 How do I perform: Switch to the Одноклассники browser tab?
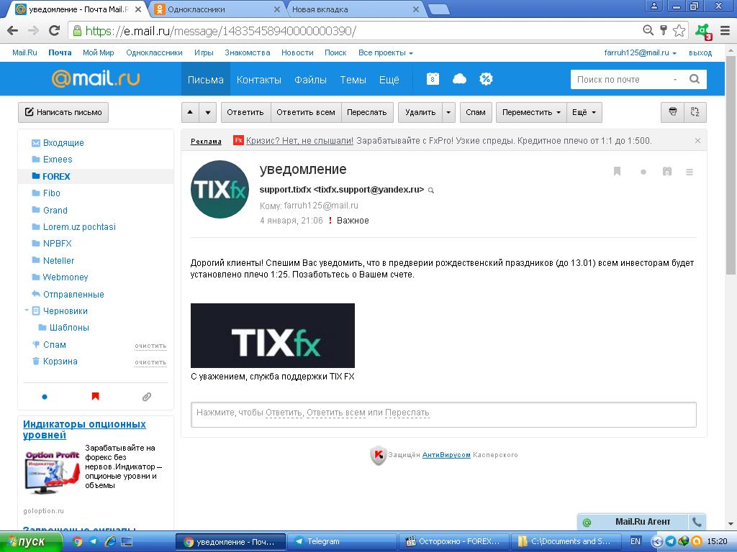[x=216, y=9]
